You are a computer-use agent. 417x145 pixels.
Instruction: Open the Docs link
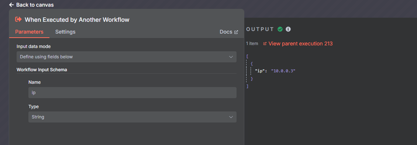[x=229, y=32]
